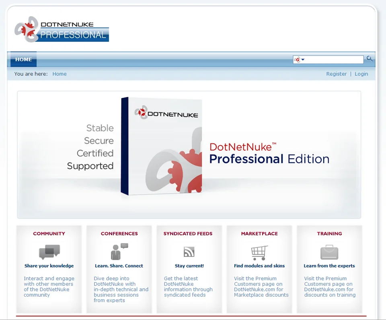Click 'Dive deep into DotNetNuke' description text
Screen dimensions: 386x320
[x=121, y=289]
